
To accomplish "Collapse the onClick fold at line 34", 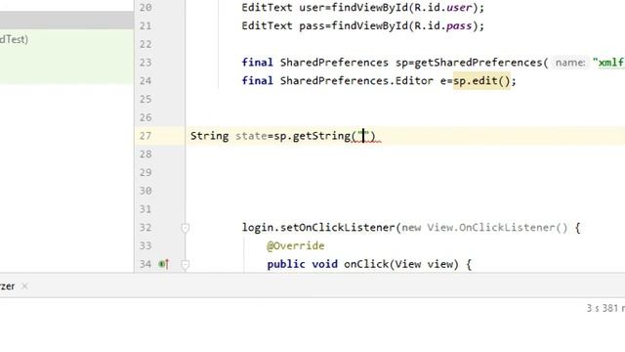I will click(185, 265).
